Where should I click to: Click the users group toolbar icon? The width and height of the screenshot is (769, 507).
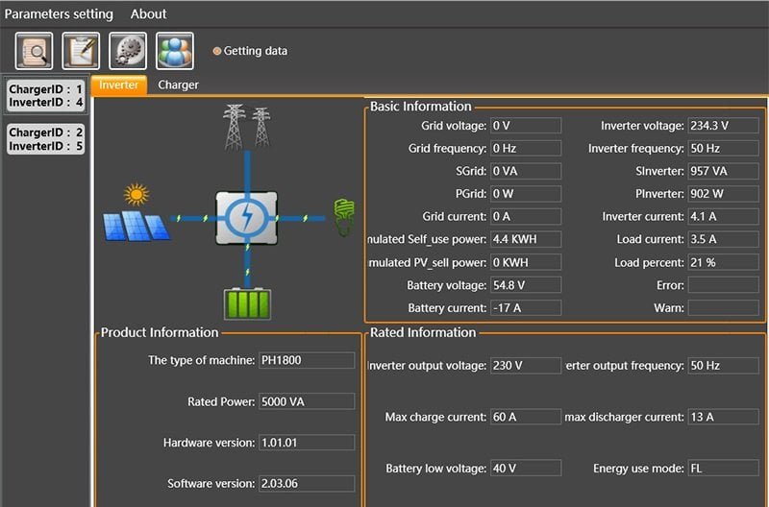tap(175, 51)
